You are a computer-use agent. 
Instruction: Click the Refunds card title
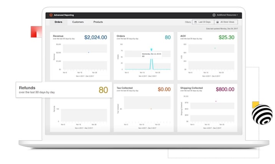click(27, 88)
